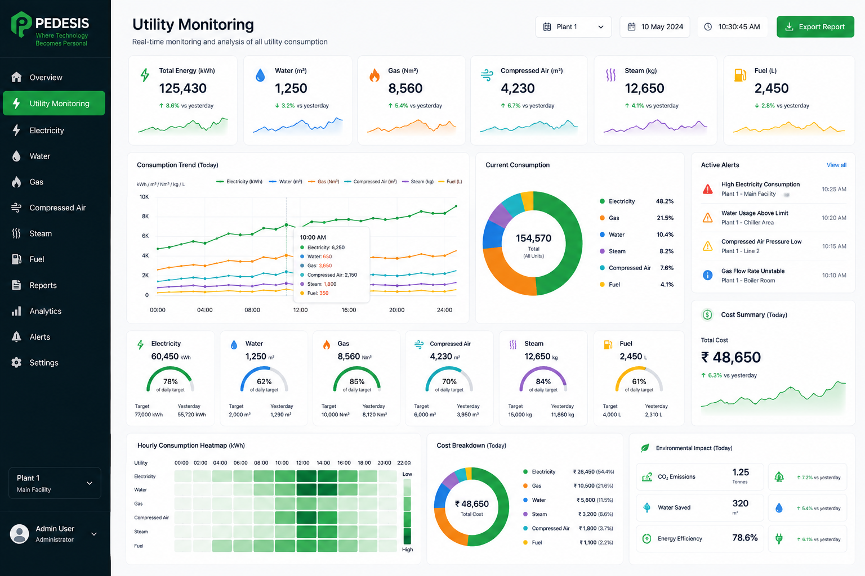This screenshot has height=576, width=865.
Task: Open the Utility Monitoring menu item
Action: [x=54, y=103]
